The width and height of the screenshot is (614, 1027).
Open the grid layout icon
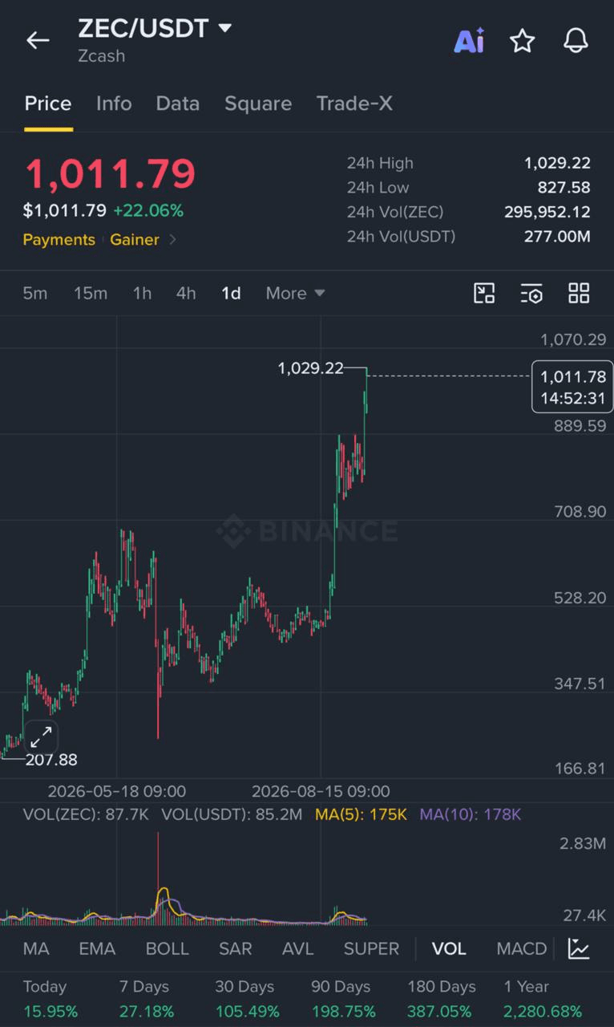click(579, 293)
